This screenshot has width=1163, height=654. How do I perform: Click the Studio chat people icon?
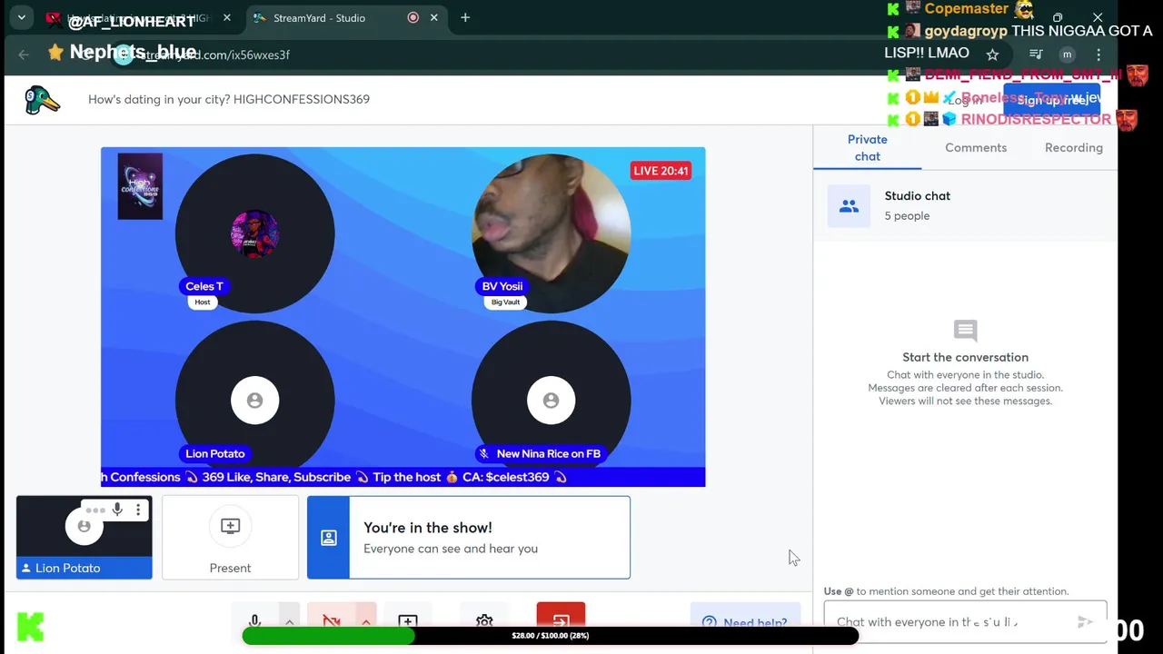click(x=849, y=206)
